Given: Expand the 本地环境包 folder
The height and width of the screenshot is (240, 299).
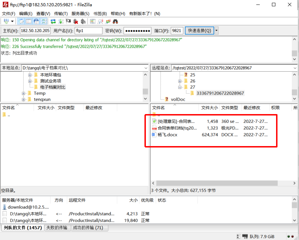Looking at the screenshot, I should point(30,75).
